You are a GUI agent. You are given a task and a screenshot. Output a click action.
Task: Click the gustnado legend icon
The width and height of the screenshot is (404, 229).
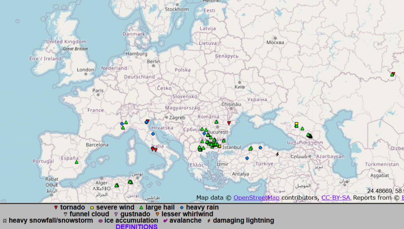116,214
